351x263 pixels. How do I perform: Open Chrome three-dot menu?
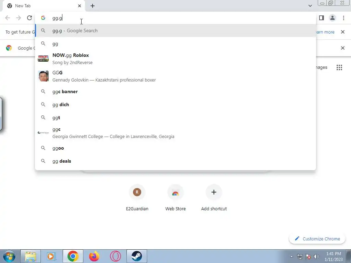[343, 18]
